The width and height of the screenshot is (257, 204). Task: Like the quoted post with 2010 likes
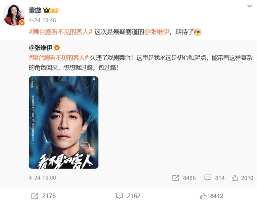(235, 178)
